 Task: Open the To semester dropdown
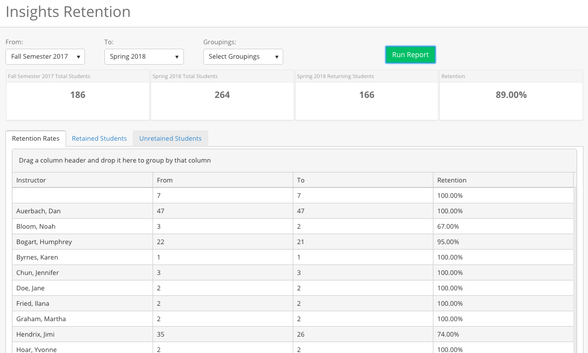tap(144, 57)
